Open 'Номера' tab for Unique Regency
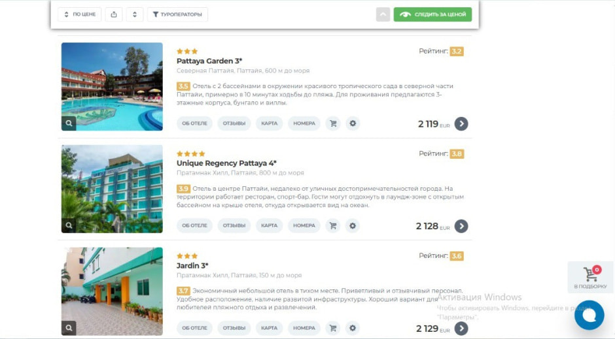 304,226
